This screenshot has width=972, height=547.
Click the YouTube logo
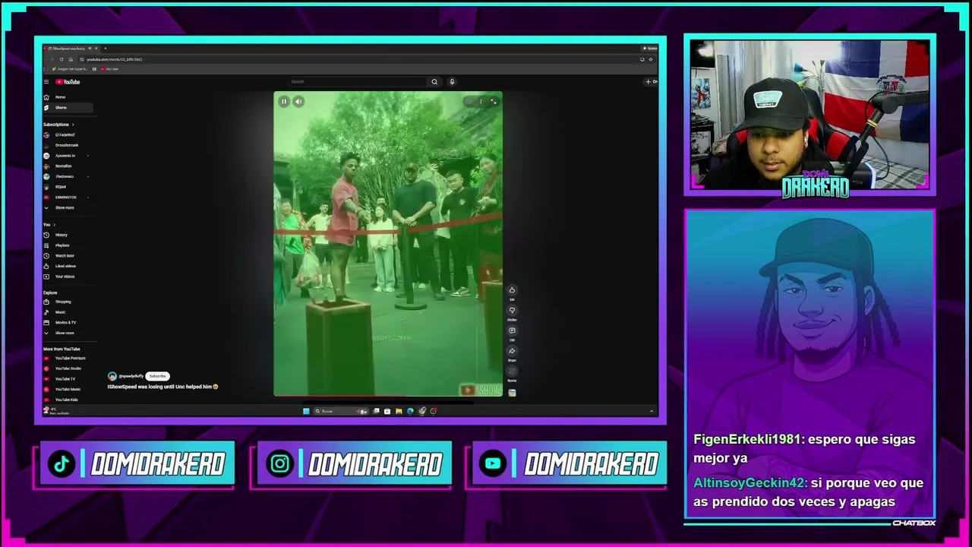pyautogui.click(x=68, y=82)
